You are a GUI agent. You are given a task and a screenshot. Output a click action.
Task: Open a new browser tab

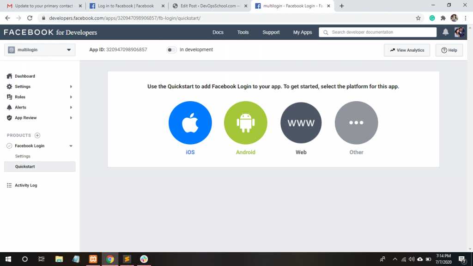341,6
